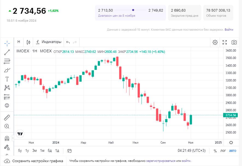242x166 pixels.
Task: Open the candlestick chart style menu
Action: pos(28,42)
